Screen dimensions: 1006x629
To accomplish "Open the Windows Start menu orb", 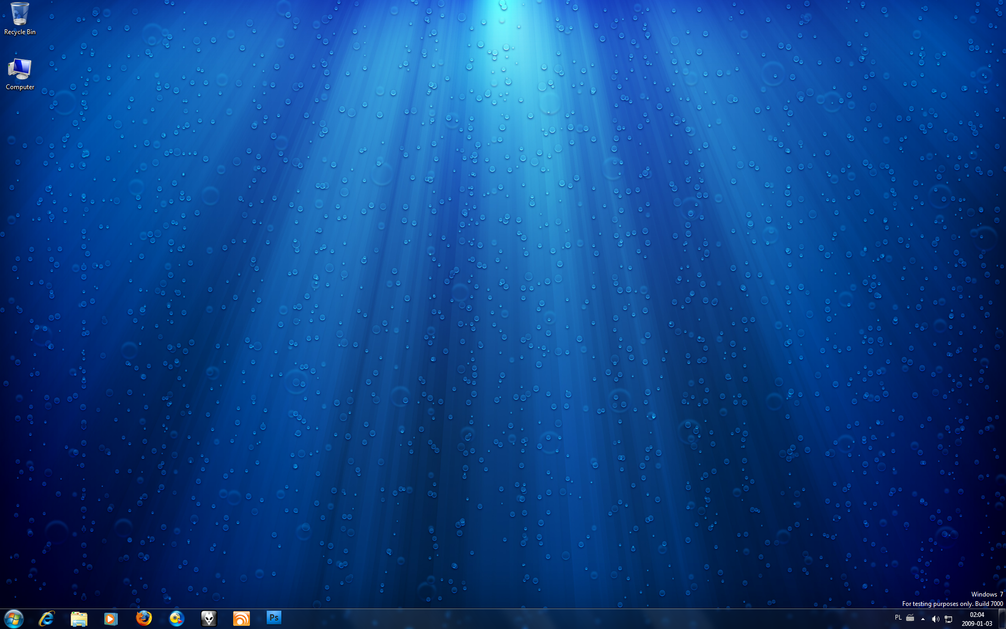I will [14, 619].
